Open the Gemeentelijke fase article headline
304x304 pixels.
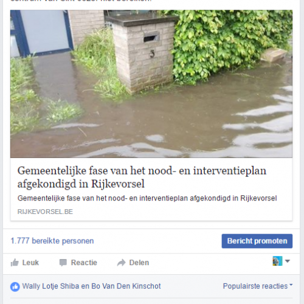point(142,177)
